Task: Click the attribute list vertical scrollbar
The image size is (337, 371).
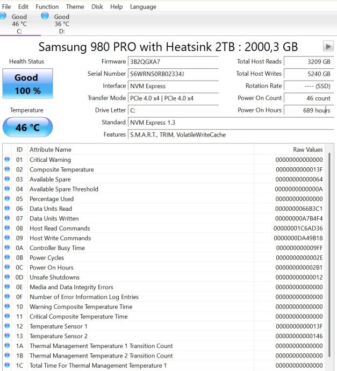Action: pos(329,254)
